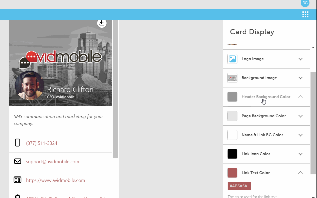Screen dimensions: 317x198
Task: Click the Header Background Color label
Action: pyautogui.click(x=266, y=97)
